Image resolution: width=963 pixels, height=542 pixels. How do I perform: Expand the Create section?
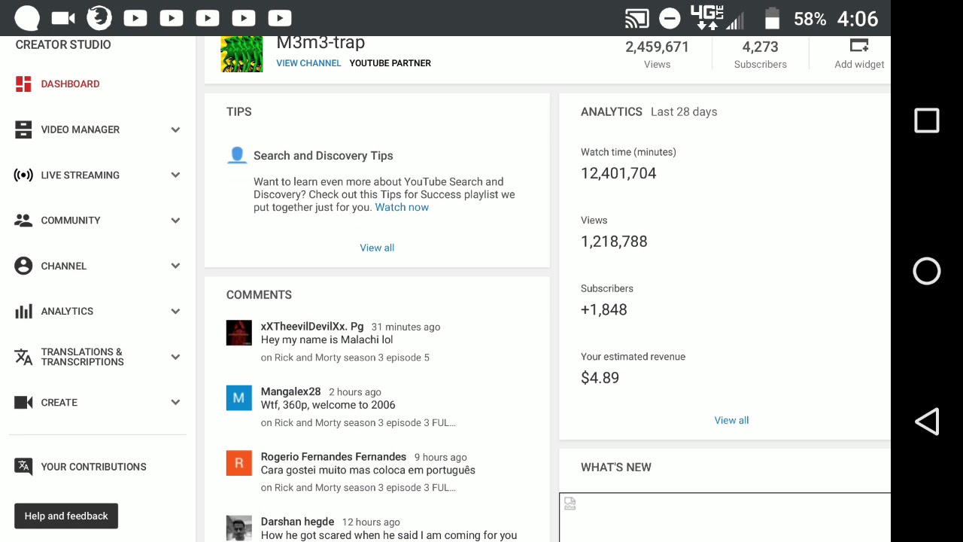pyautogui.click(x=175, y=403)
